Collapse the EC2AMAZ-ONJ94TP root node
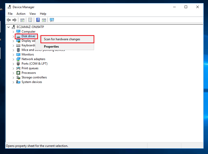Viewport: 208px width, 154px height. (x=9, y=27)
